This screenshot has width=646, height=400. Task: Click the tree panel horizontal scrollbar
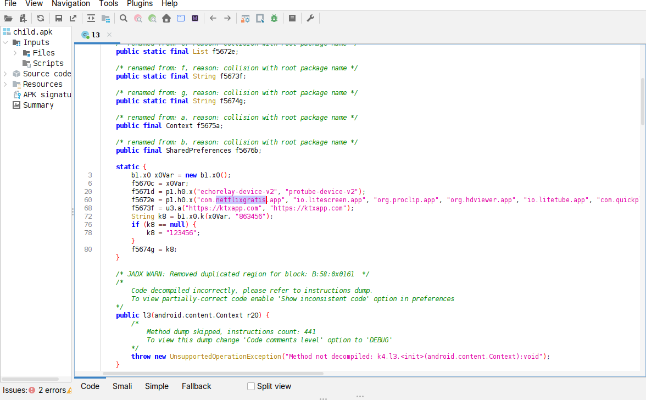[x=31, y=379]
